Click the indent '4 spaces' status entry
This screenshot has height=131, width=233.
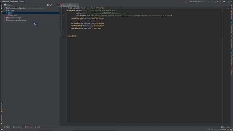pos(223,130)
